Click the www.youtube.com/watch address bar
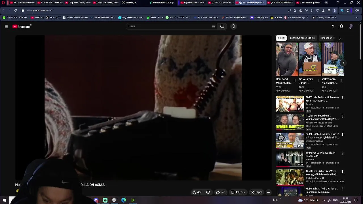 pyautogui.click(x=41, y=10)
